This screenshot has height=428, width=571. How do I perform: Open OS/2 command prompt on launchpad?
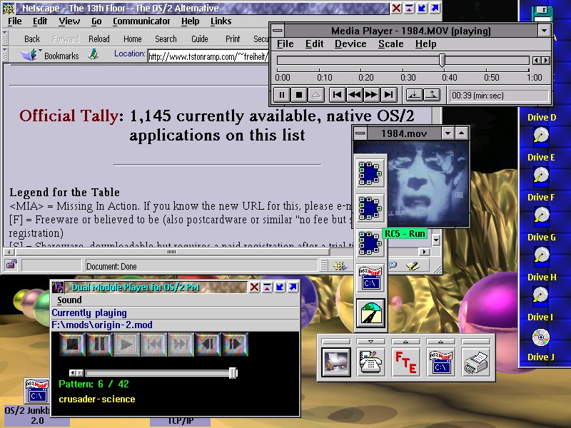(x=440, y=362)
